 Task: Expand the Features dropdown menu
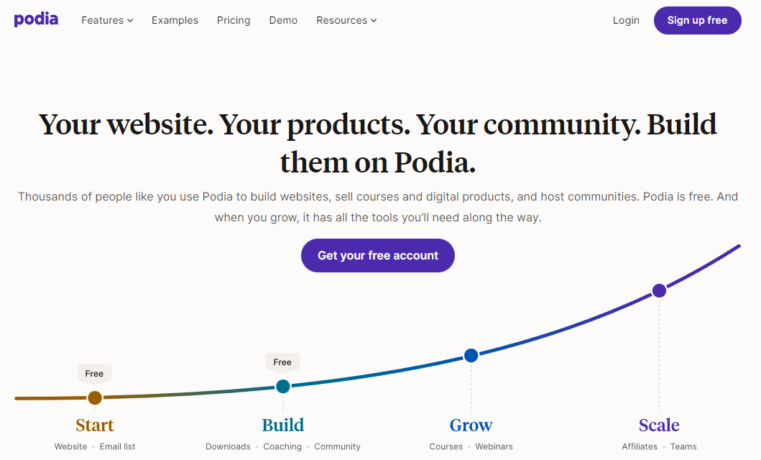[107, 20]
